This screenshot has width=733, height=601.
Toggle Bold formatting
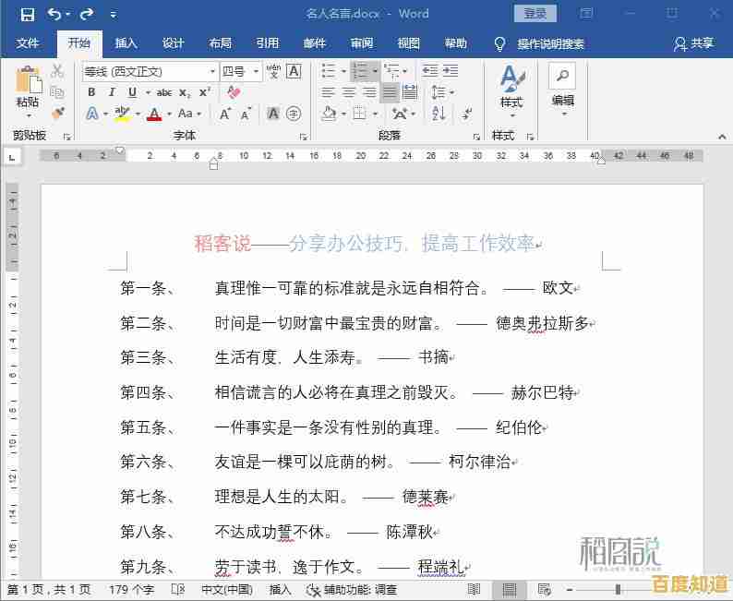(91, 92)
